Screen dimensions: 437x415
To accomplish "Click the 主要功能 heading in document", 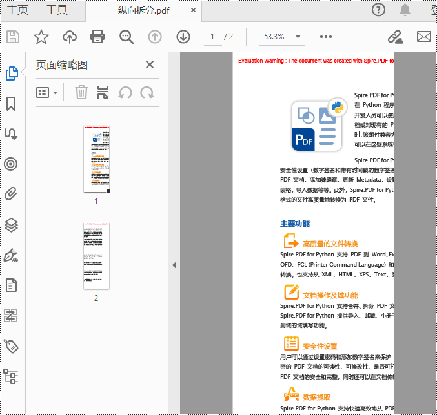I will click(x=295, y=224).
